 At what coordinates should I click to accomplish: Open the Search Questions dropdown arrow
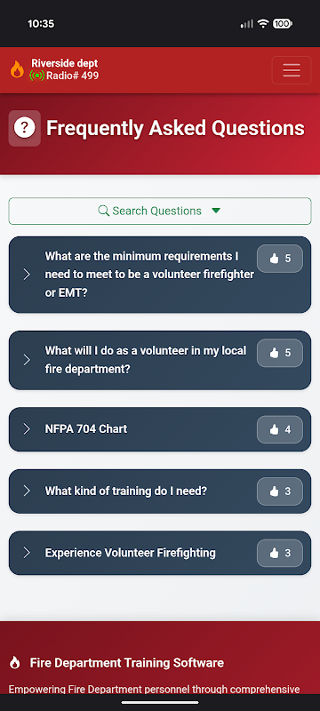tap(216, 211)
